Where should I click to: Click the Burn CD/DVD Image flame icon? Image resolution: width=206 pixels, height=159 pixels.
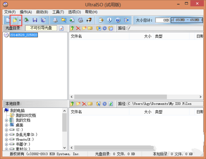(x=89, y=20)
